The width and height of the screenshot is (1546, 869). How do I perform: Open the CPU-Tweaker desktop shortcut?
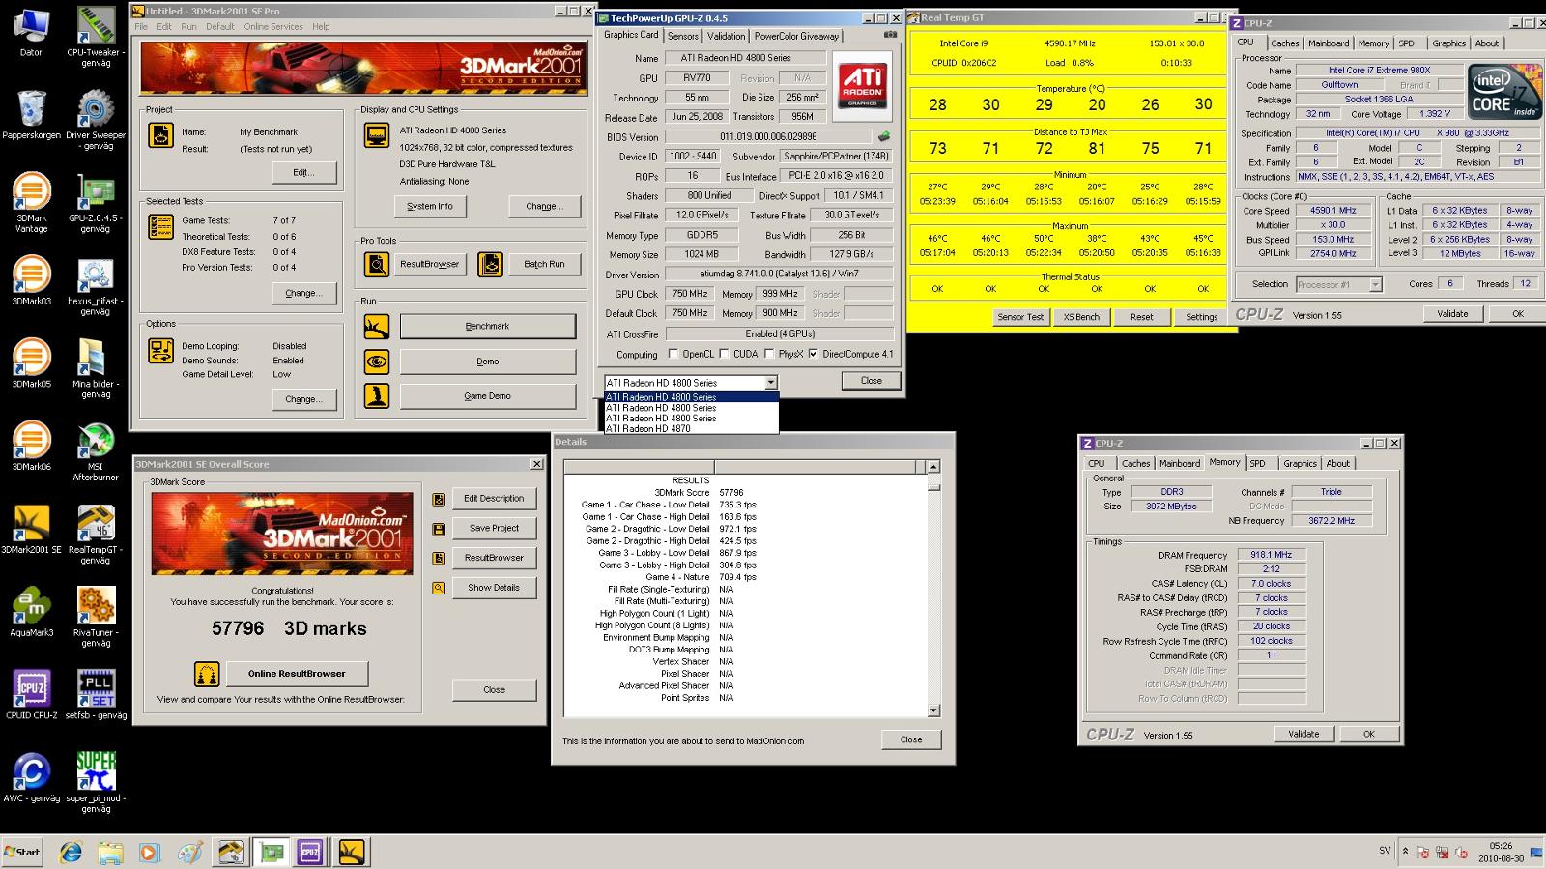(x=95, y=36)
